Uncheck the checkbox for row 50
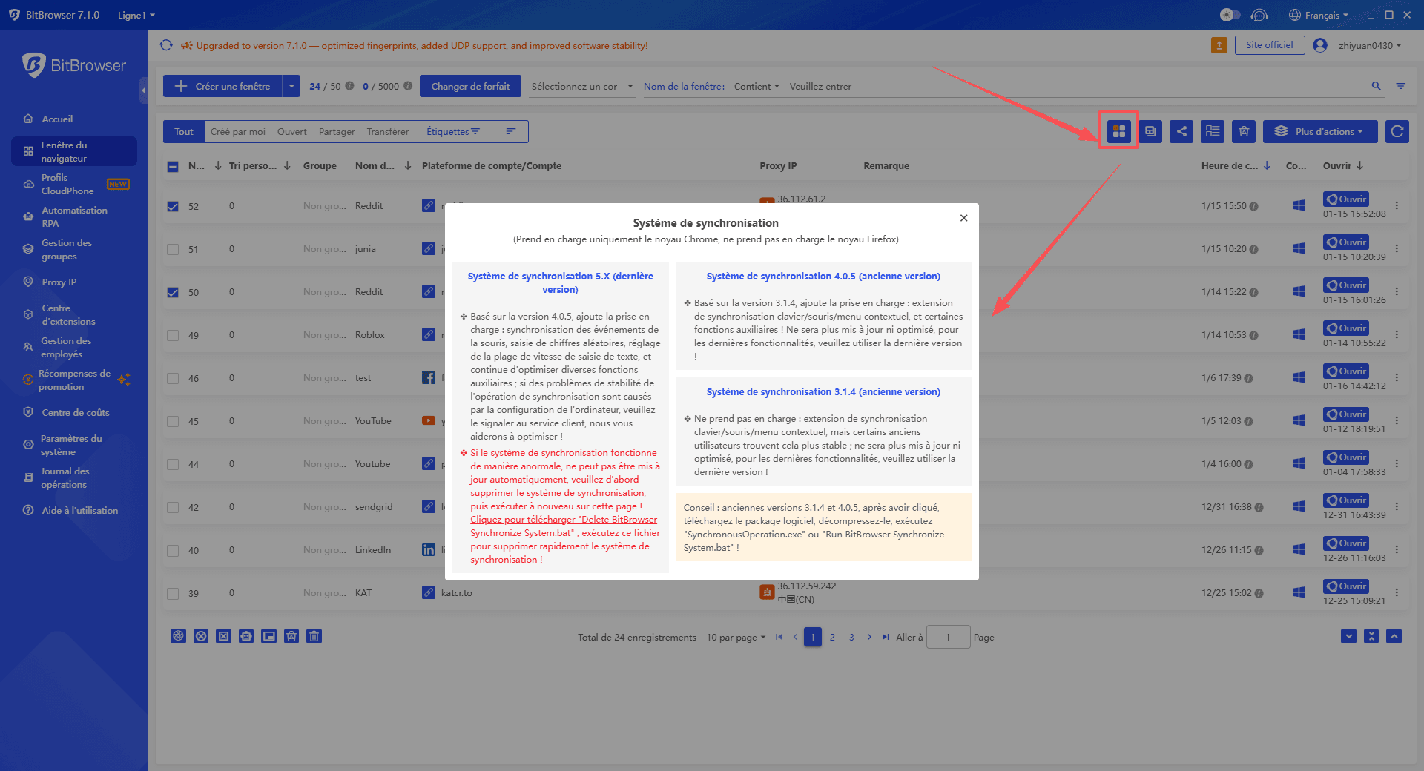Viewport: 1424px width, 771px height. tap(173, 292)
